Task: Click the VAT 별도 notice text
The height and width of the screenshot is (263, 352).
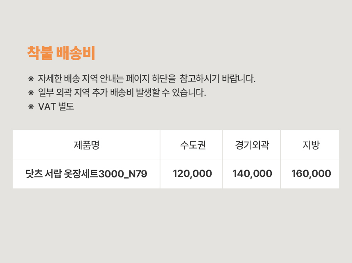Action: coord(56,107)
